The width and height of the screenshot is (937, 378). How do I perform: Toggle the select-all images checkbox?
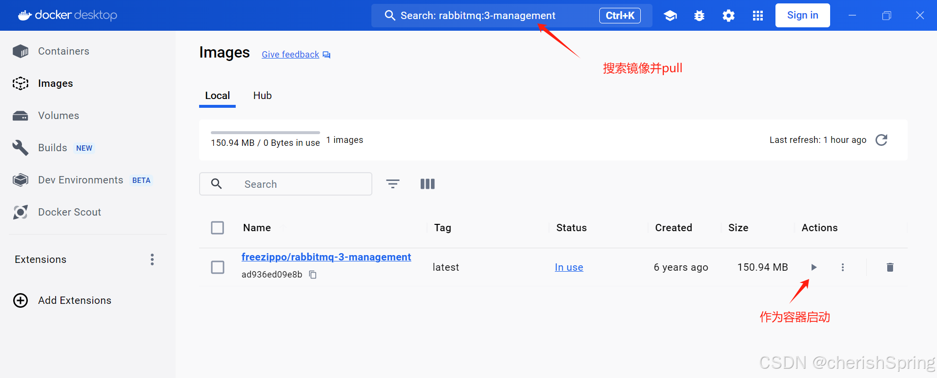tap(218, 228)
